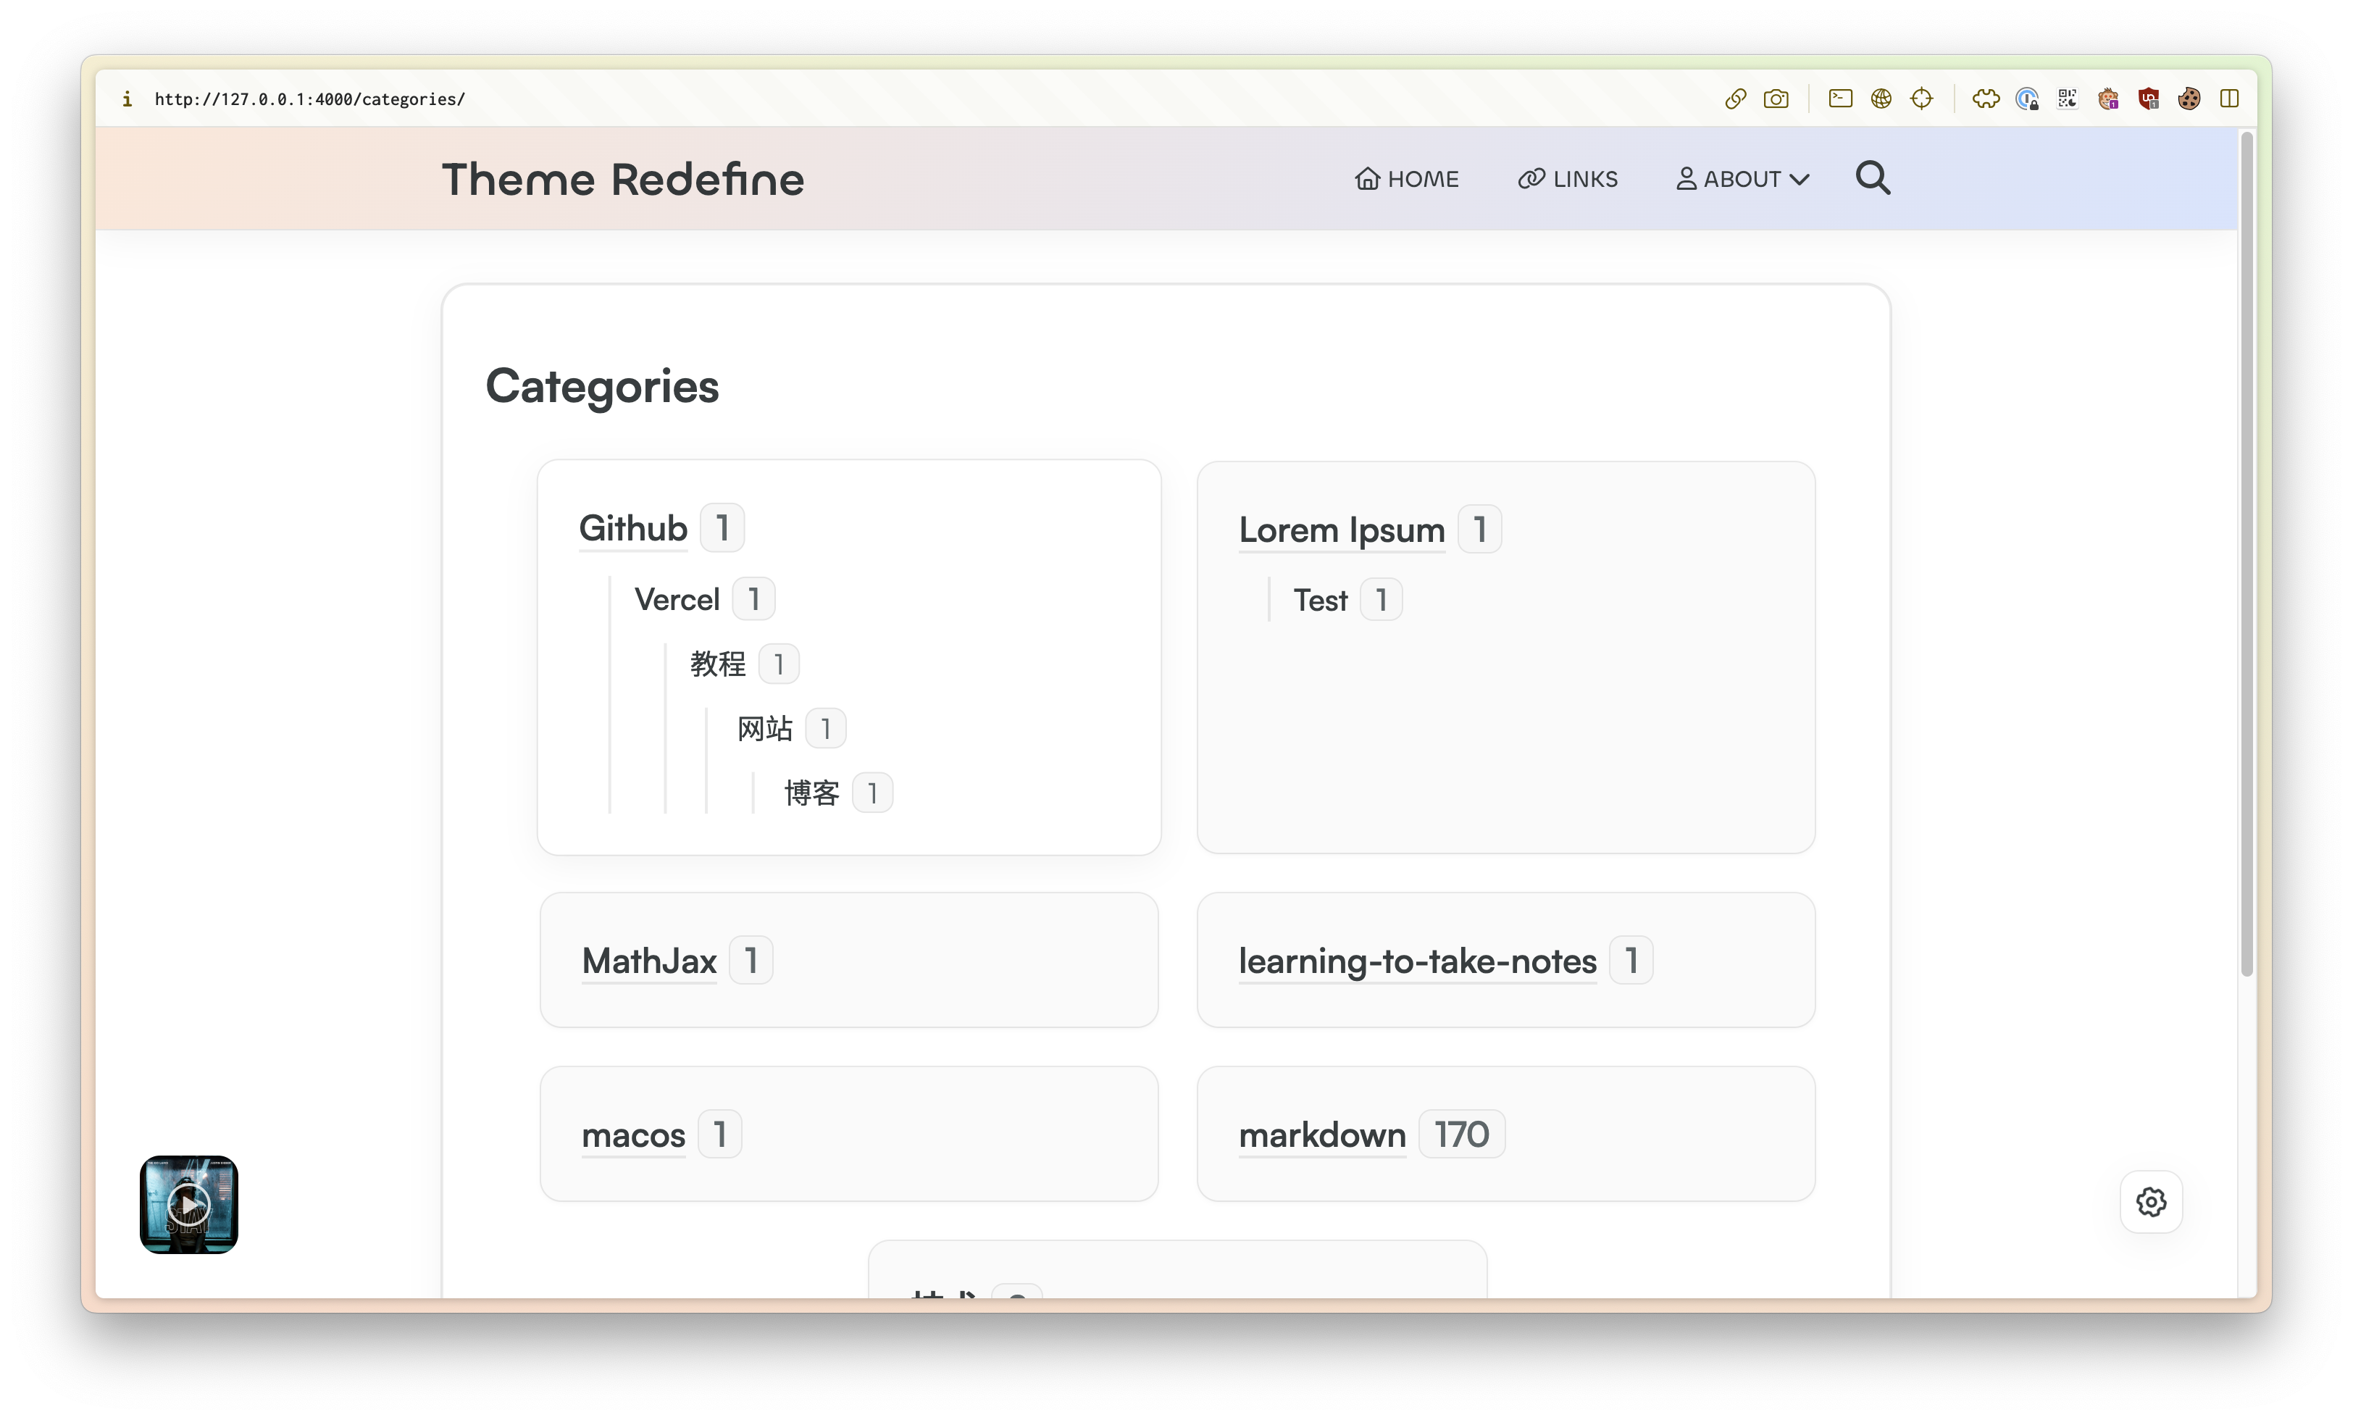Image resolution: width=2353 pixels, height=1420 pixels.
Task: Open the HOME menu item
Action: coord(1407,177)
